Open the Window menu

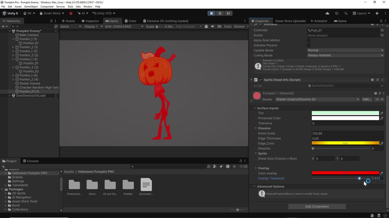tap(88, 6)
